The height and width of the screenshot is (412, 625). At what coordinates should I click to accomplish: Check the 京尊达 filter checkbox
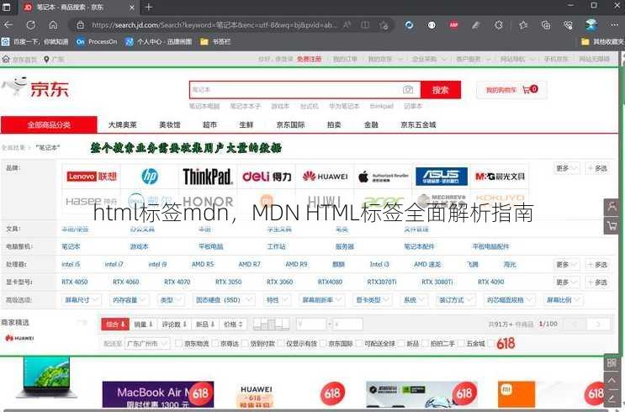pyautogui.click(x=215, y=343)
